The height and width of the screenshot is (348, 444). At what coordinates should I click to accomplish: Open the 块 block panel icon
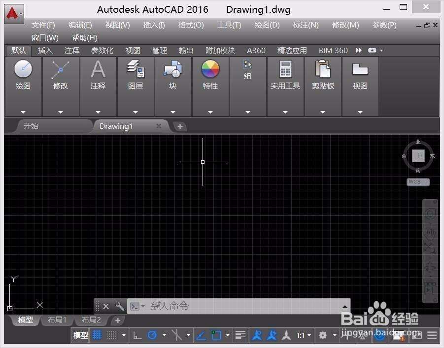click(173, 69)
